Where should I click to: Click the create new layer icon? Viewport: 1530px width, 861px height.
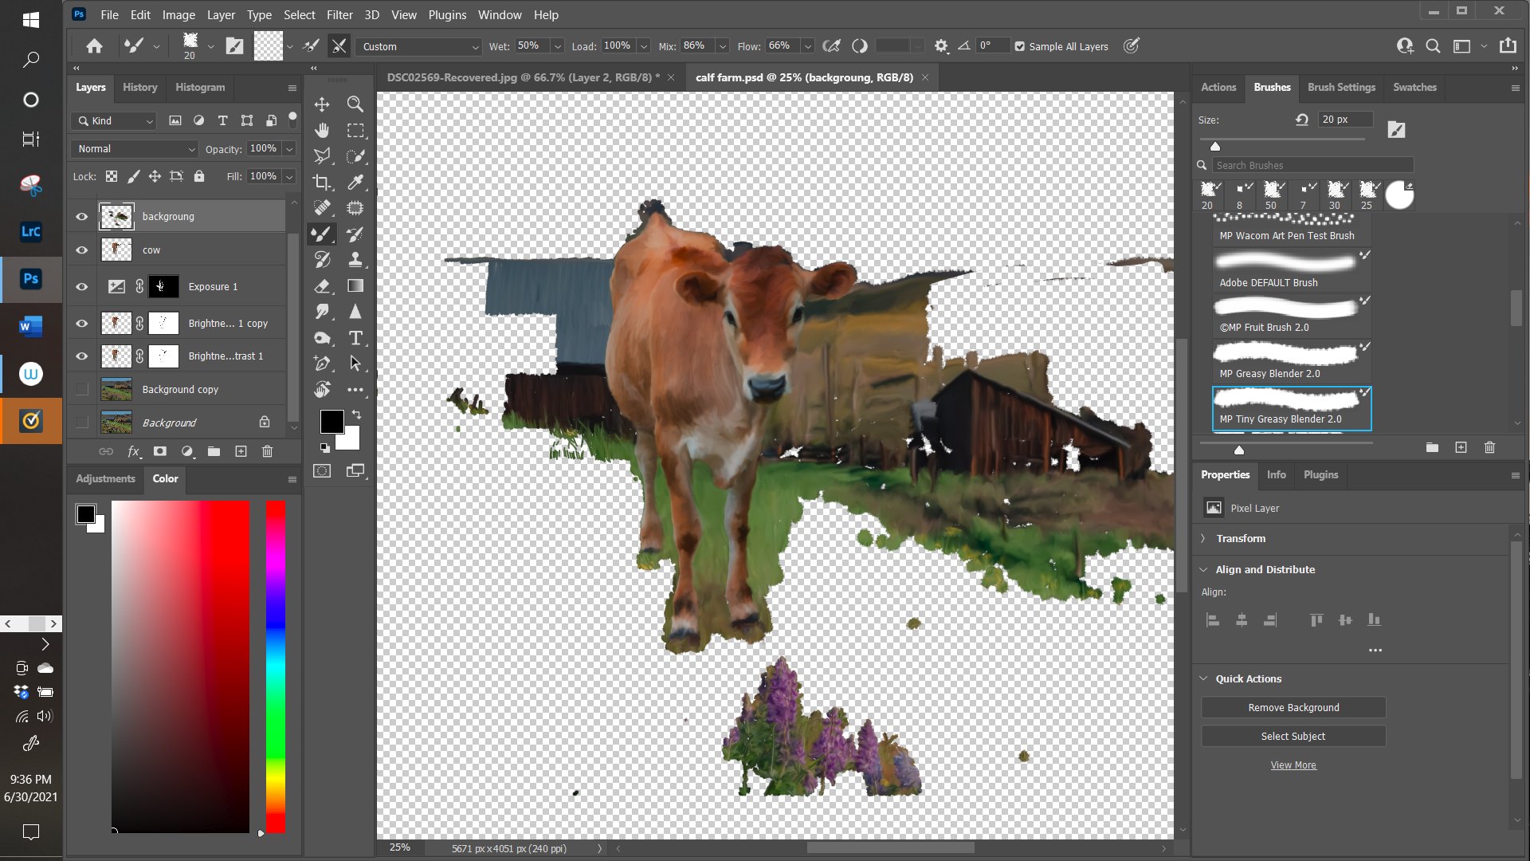click(241, 451)
